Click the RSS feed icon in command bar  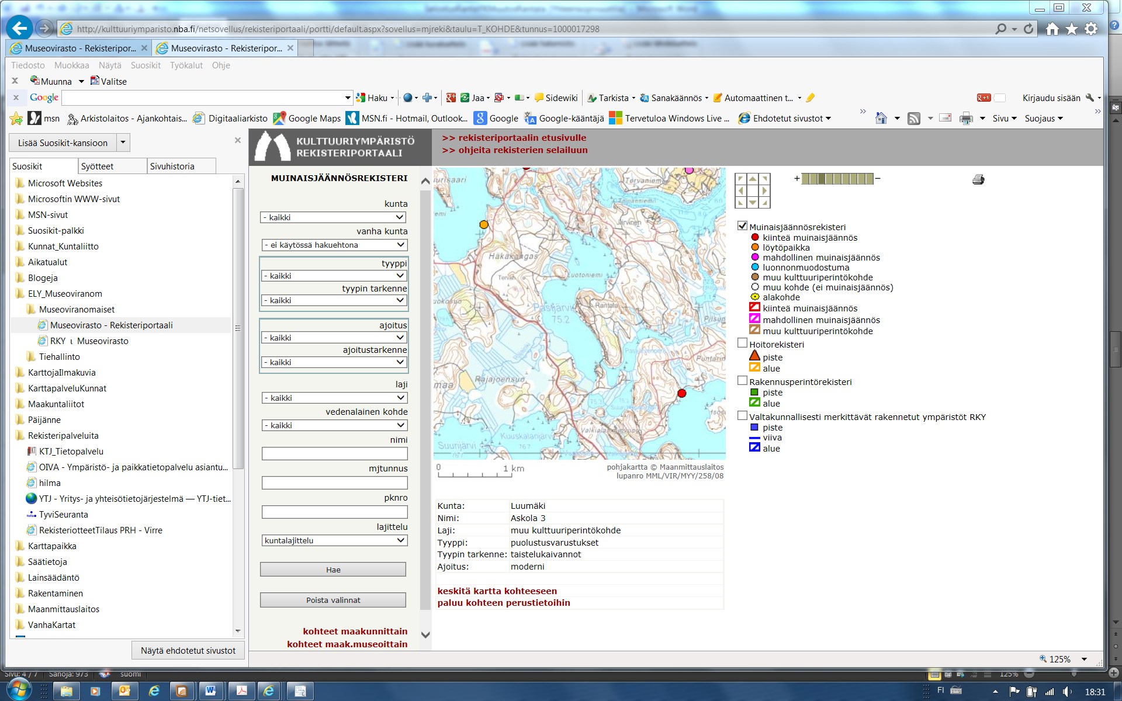pyautogui.click(x=914, y=119)
